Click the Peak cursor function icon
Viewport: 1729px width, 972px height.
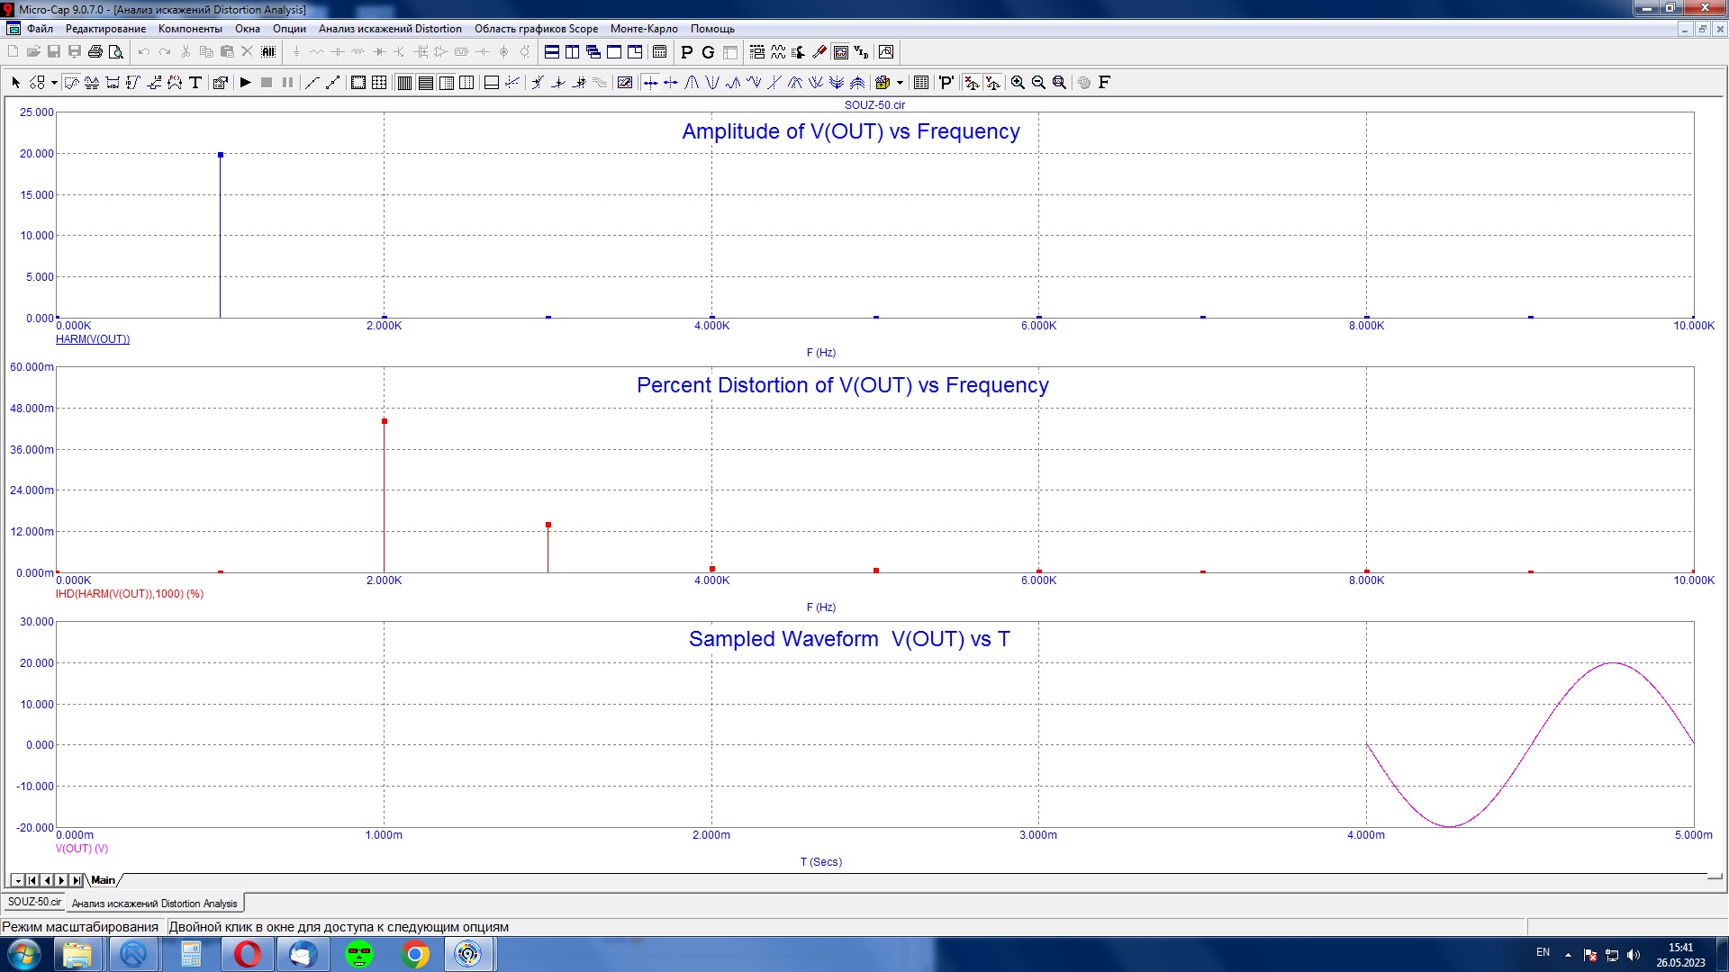coord(692,83)
